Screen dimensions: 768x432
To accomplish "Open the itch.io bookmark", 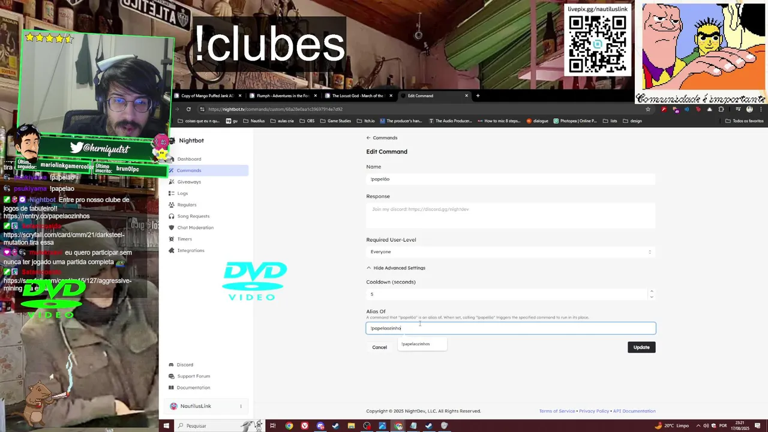I will click(365, 121).
